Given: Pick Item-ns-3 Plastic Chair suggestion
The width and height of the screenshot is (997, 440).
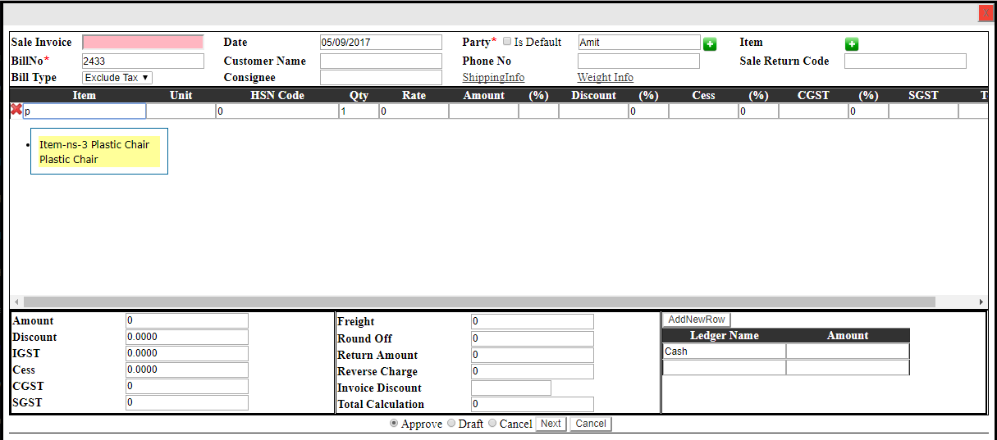Looking at the screenshot, I should click(x=94, y=152).
